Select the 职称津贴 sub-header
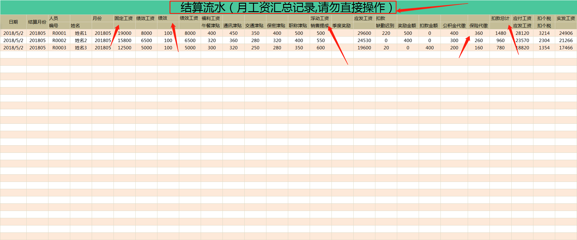Viewport: 577px width, 240px height. (299, 26)
